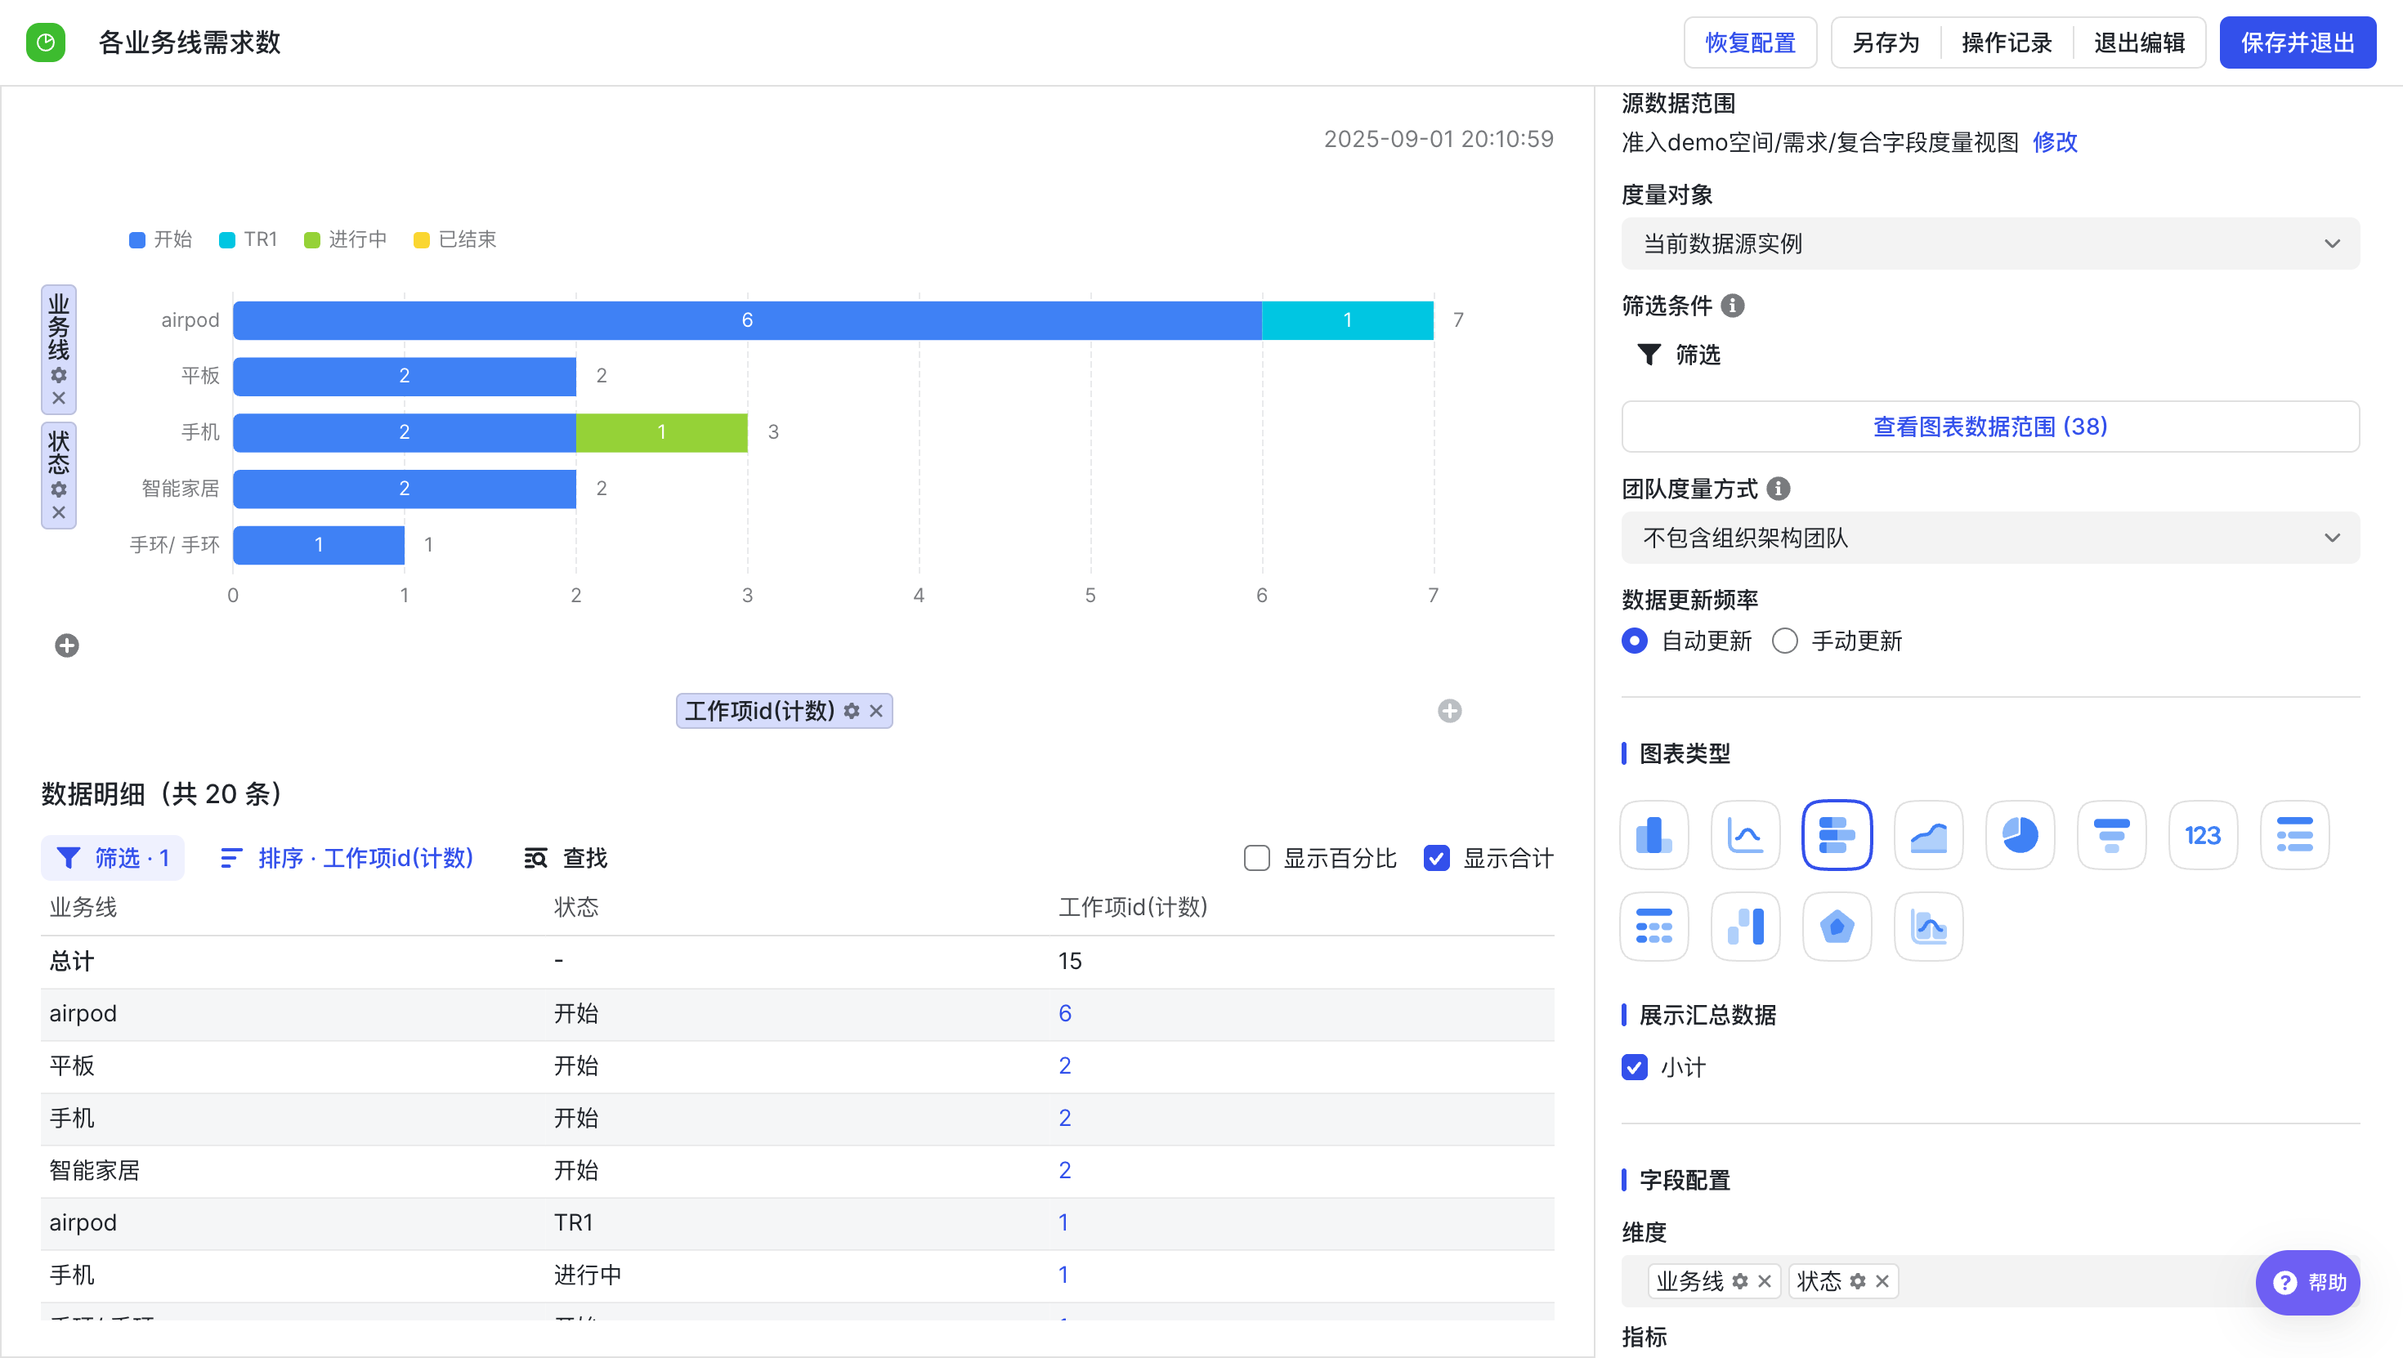Select the combined line-area chart type

coord(1928,926)
